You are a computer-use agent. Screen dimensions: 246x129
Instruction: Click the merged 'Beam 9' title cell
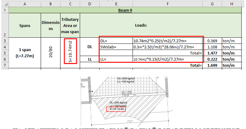[x=125, y=10]
